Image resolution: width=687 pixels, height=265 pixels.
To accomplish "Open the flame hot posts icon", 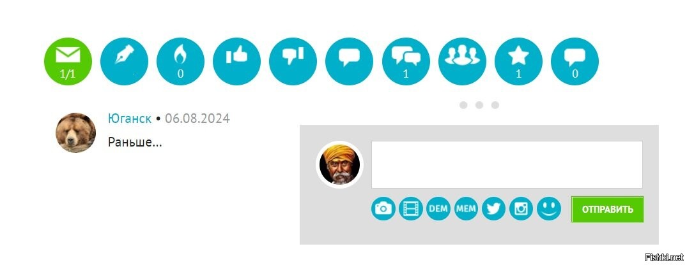I will [x=180, y=61].
